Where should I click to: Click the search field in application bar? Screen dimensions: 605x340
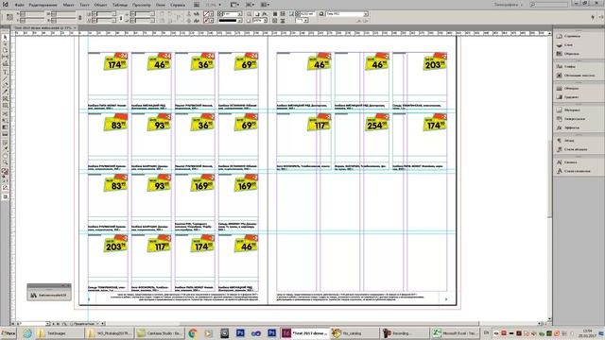548,5
